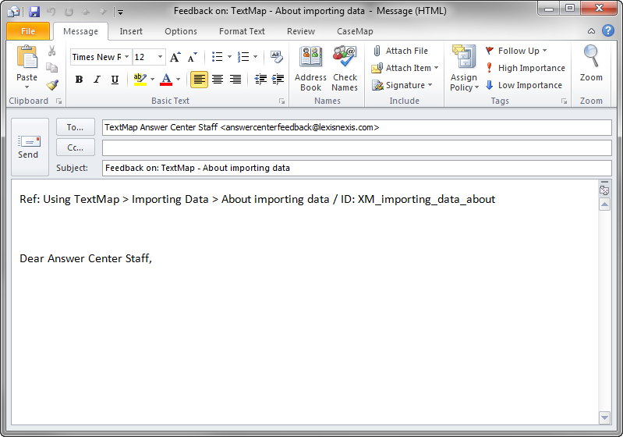The width and height of the screenshot is (623, 437).
Task: Apply text highlight color
Action: pos(140,80)
